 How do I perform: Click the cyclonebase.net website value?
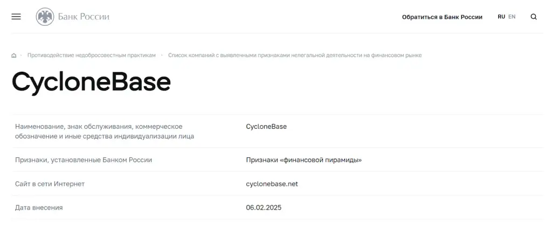click(272, 184)
